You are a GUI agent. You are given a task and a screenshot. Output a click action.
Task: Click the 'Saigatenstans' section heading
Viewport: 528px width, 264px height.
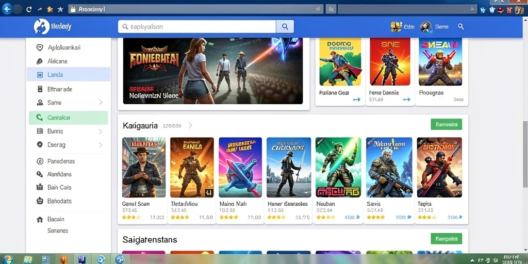[150, 240]
